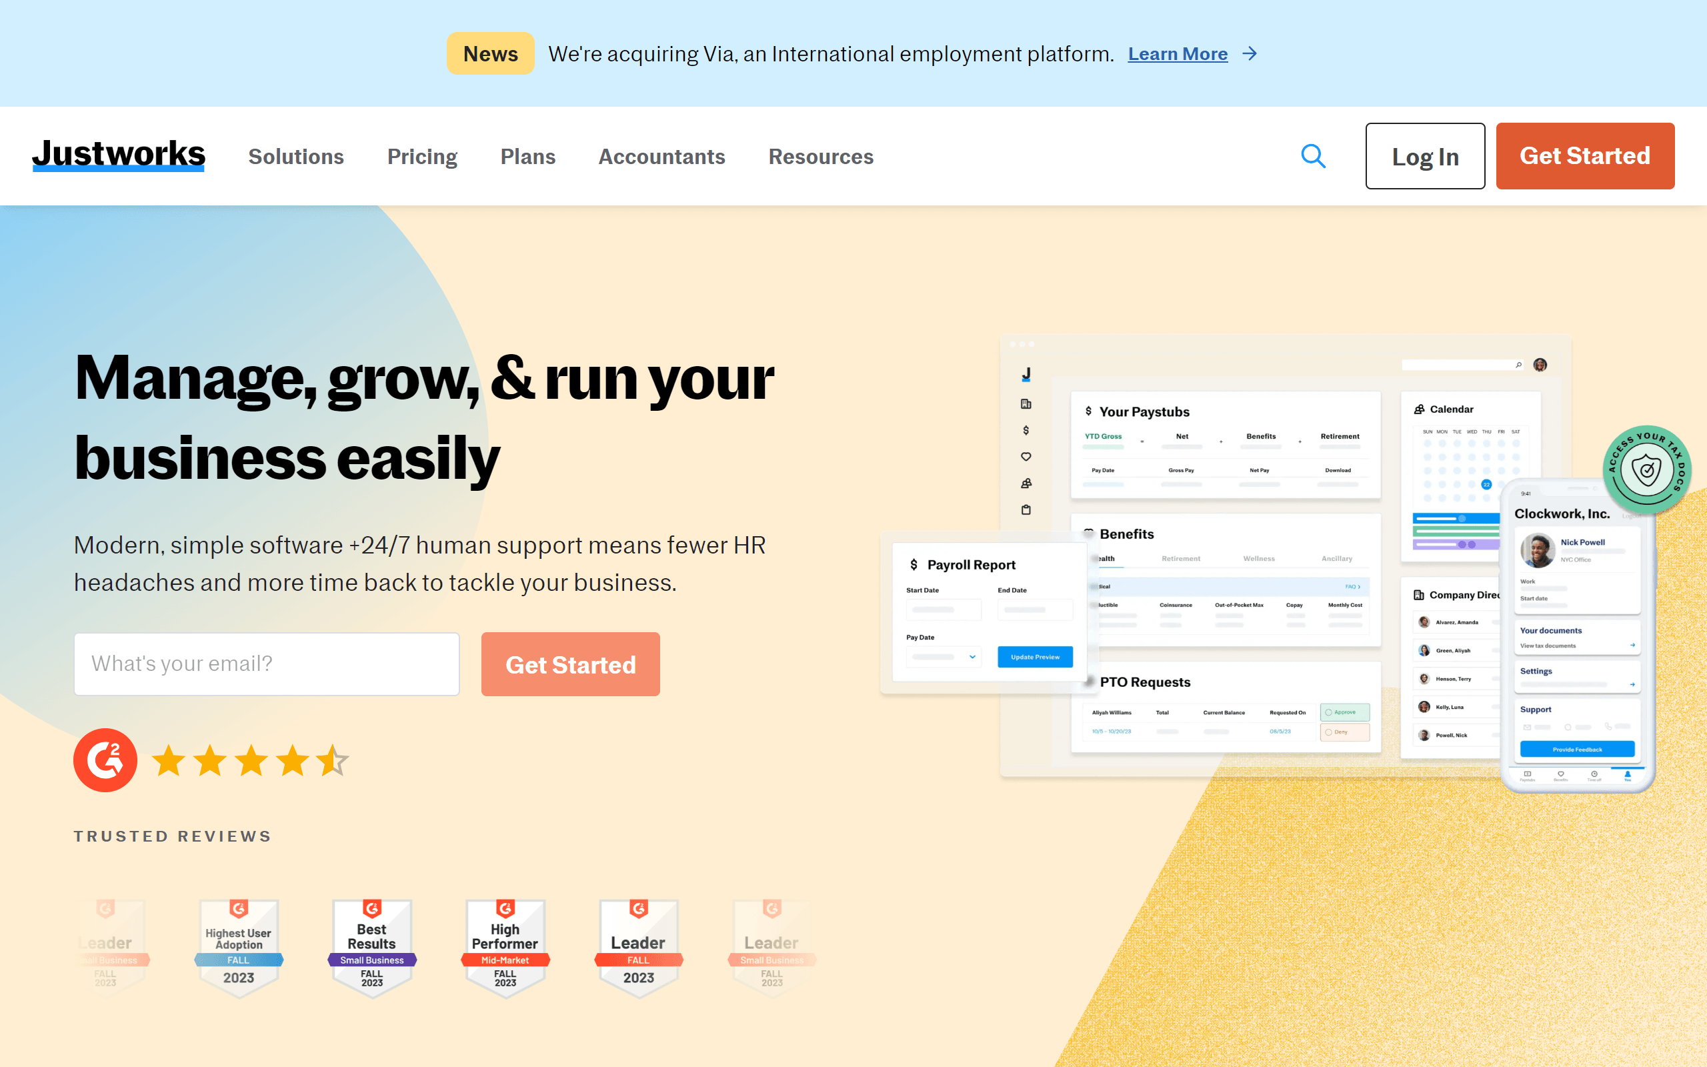
Task: Select the Accountants menu item
Action: 661,156
